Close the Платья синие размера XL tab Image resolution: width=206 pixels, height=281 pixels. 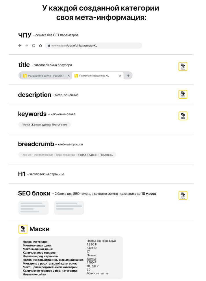(120, 76)
